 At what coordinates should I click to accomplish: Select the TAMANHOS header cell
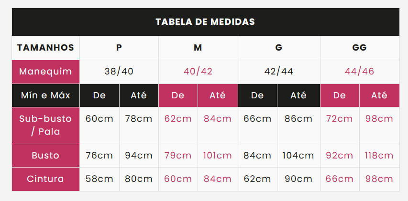[x=46, y=48]
